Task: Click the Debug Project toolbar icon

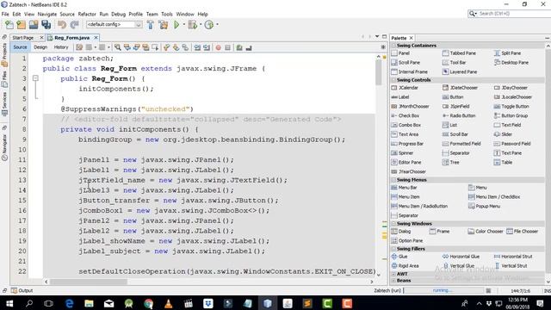Action: click(192, 25)
